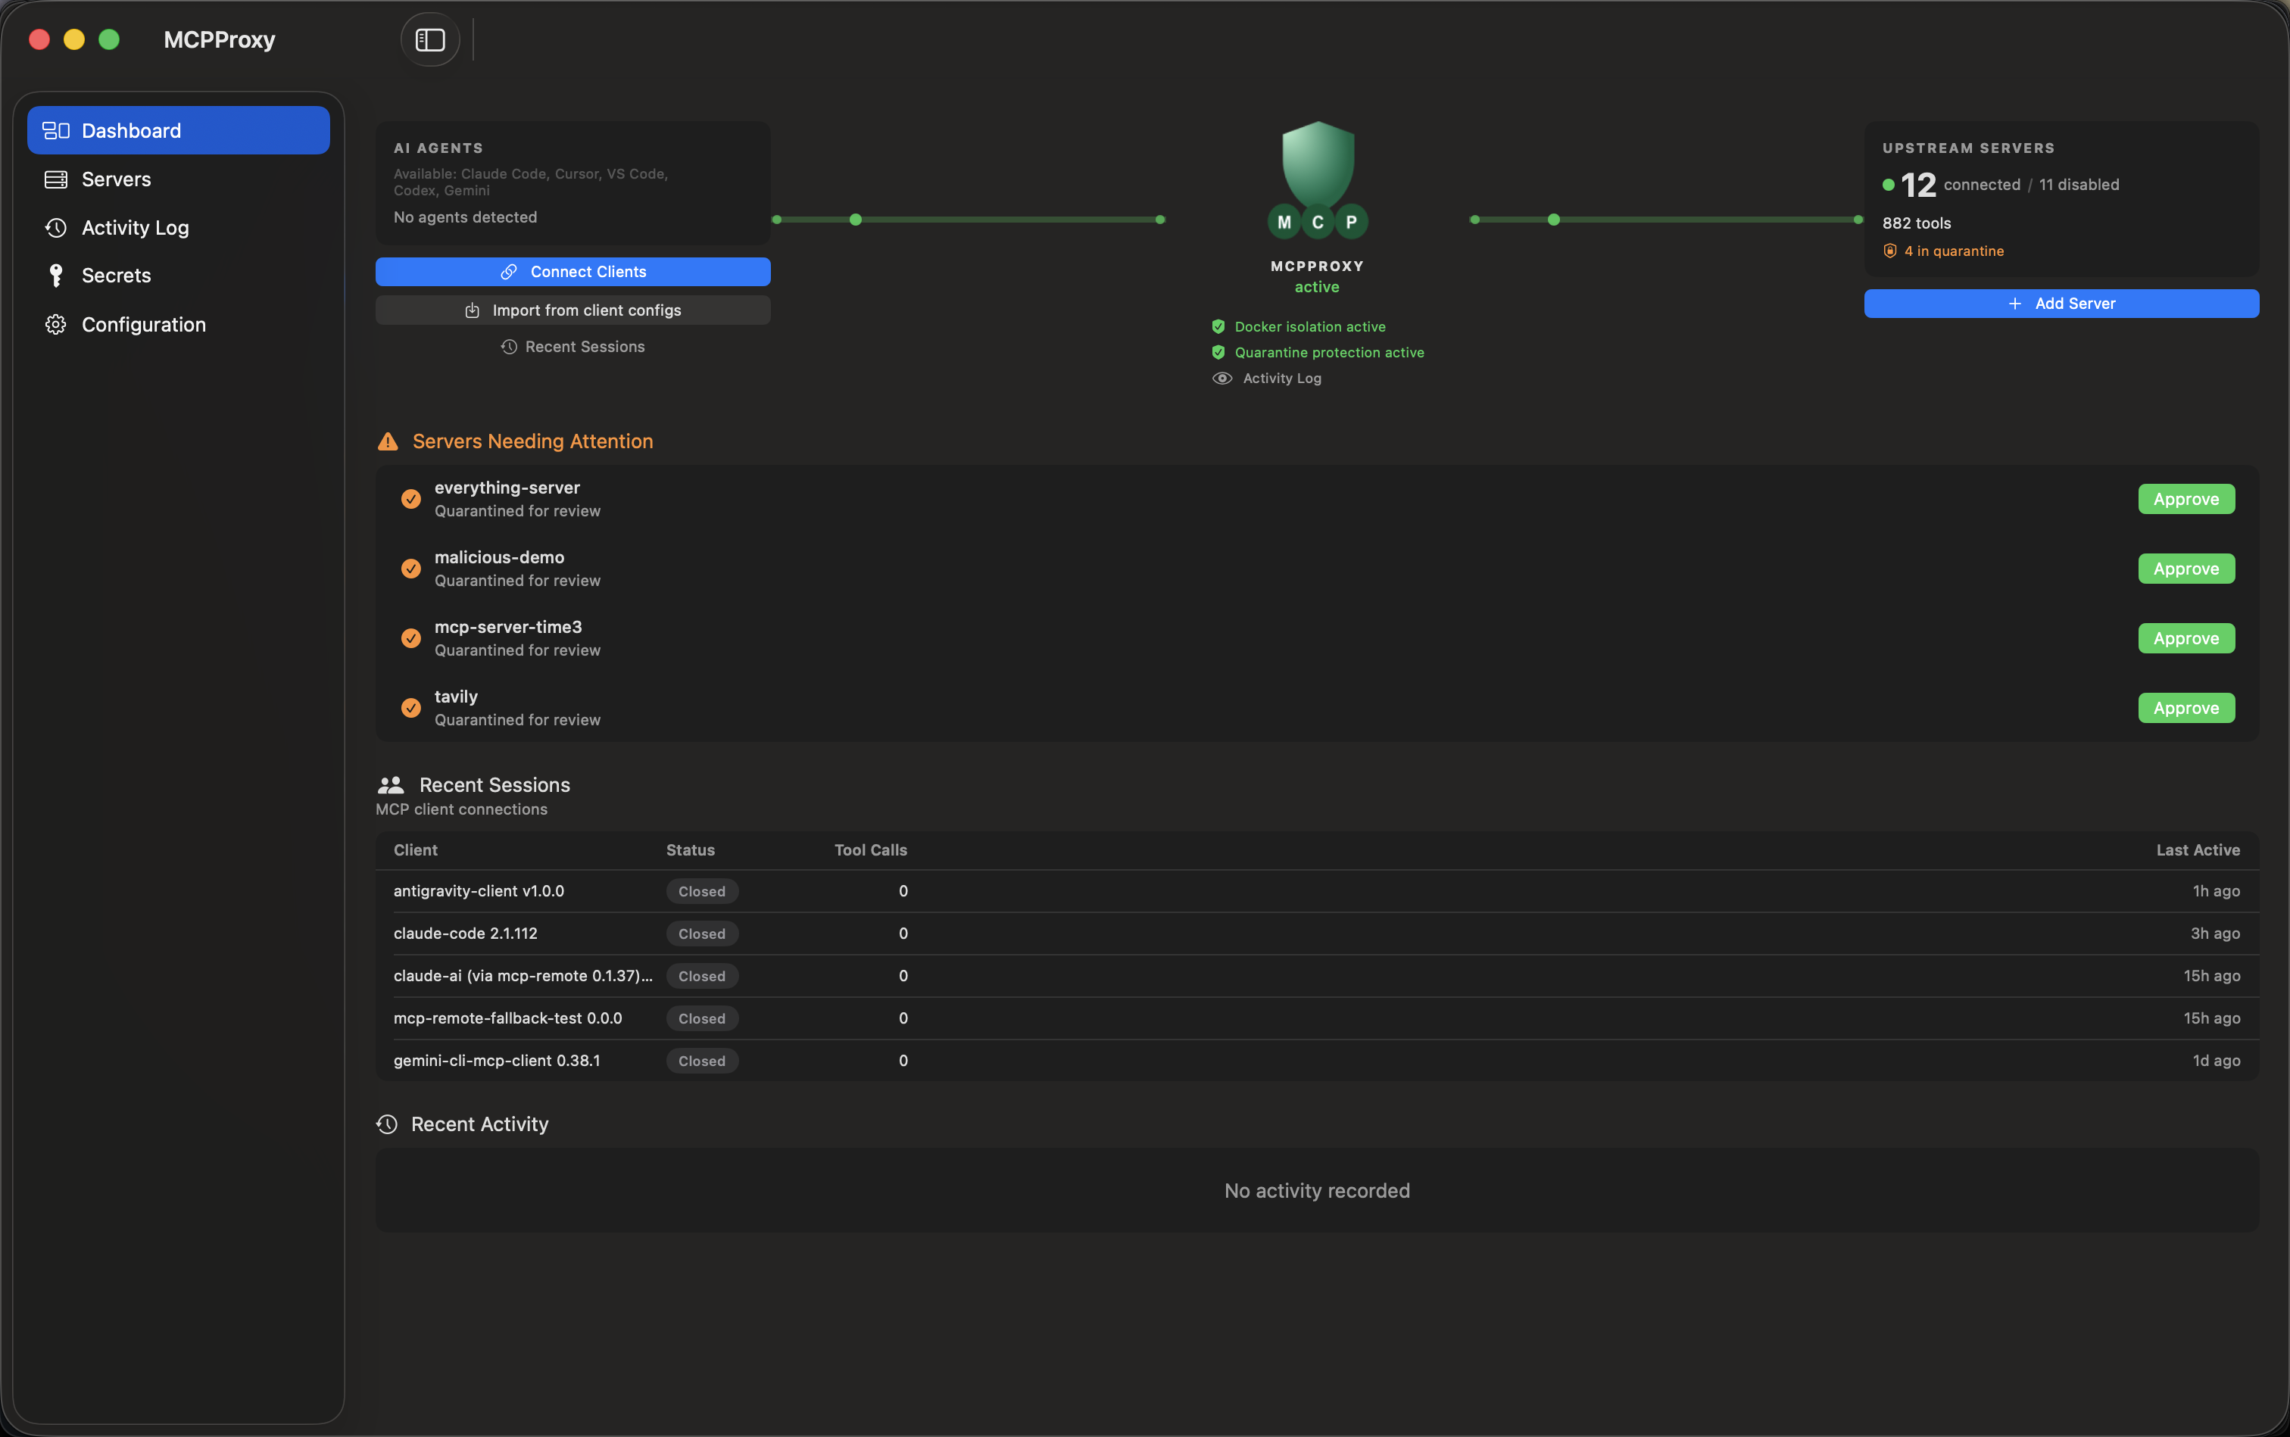The width and height of the screenshot is (2290, 1437).
Task: Go to Servers in the sidebar
Action: click(x=179, y=179)
